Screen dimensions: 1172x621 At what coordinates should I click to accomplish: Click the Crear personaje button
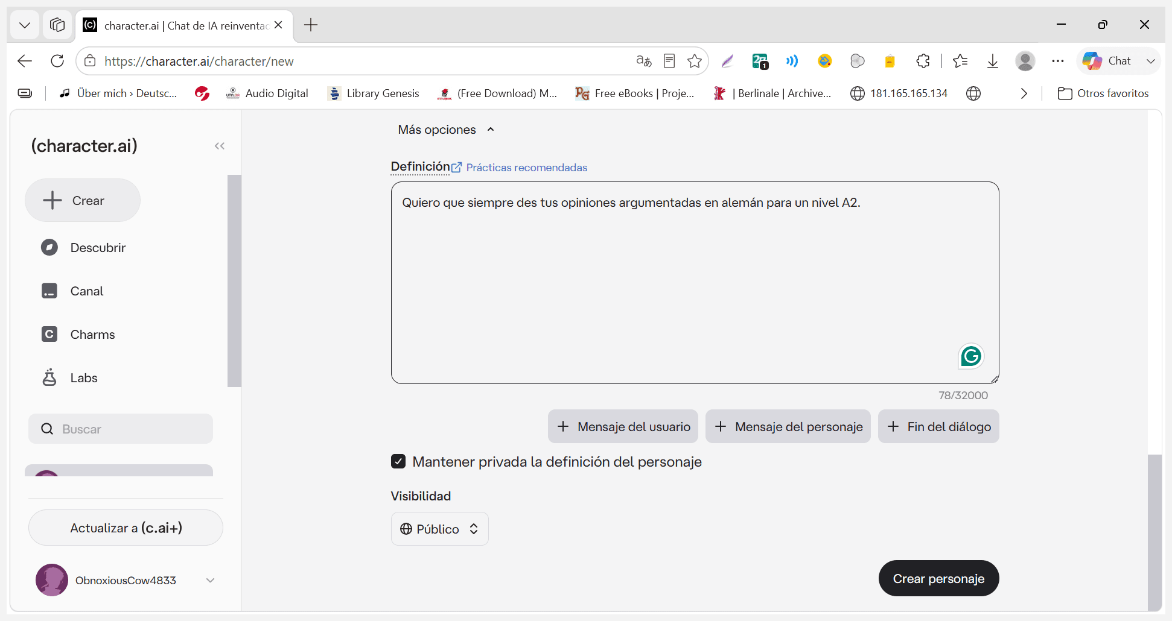pos(938,578)
